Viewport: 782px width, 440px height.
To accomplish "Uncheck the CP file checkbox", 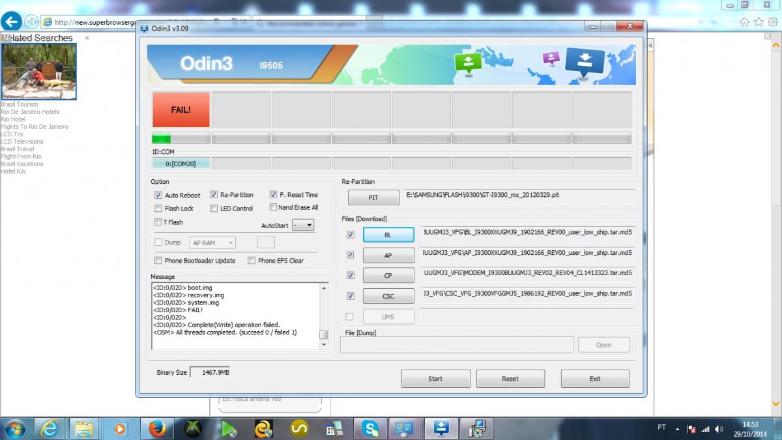I will [351, 275].
